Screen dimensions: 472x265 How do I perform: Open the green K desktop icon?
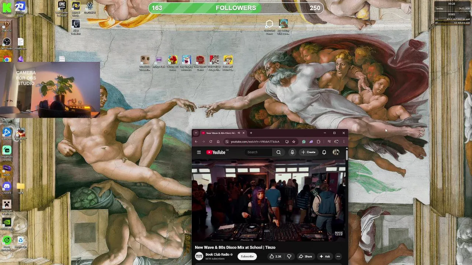(x=7, y=7)
